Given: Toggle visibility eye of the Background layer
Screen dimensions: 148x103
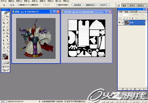Looking at the screenshot, I should click(119, 23).
